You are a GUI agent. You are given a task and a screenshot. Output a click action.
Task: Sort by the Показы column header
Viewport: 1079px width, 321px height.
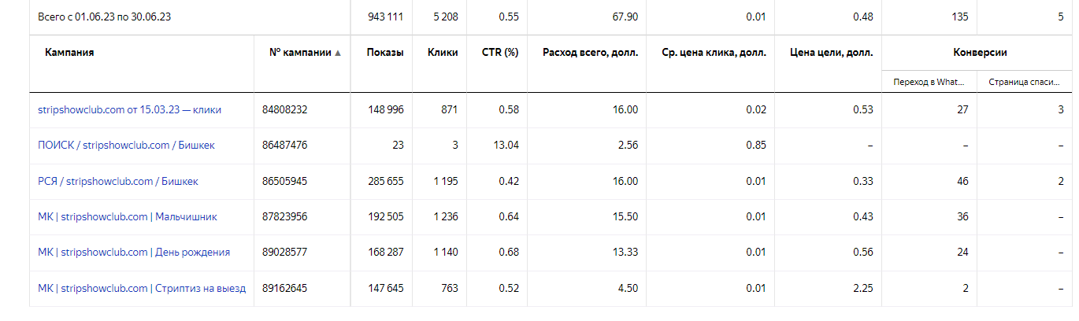(x=385, y=53)
